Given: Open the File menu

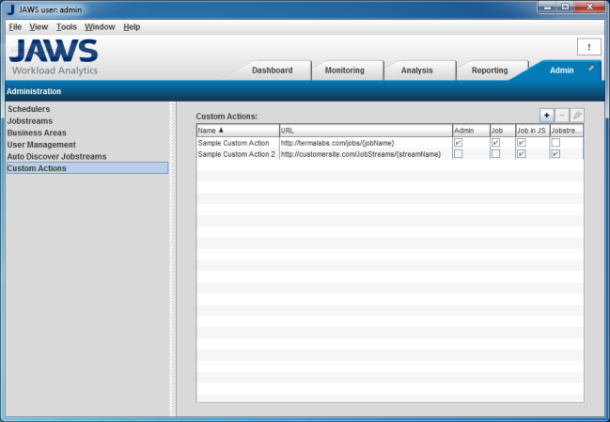Looking at the screenshot, I should point(15,27).
